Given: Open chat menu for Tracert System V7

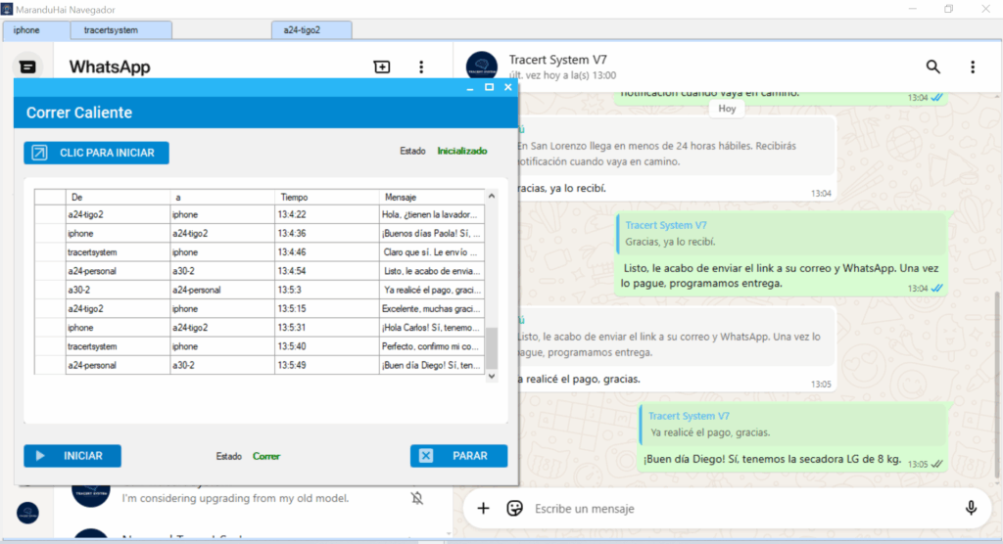Looking at the screenshot, I should tap(973, 67).
